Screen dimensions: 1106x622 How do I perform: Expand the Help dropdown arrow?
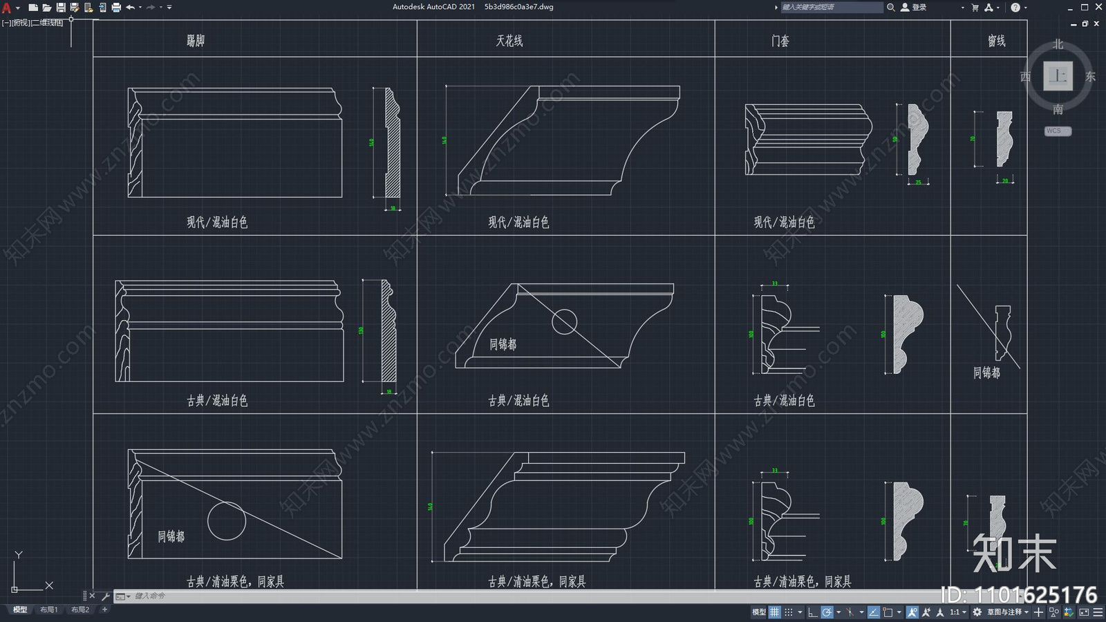coord(1026,8)
